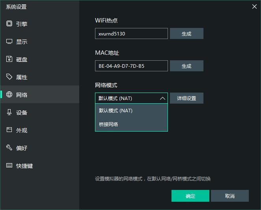Image resolution: width=261 pixels, height=210 pixels.
Task: Switch to the 快捷键 settings tab
Action: click(x=24, y=166)
